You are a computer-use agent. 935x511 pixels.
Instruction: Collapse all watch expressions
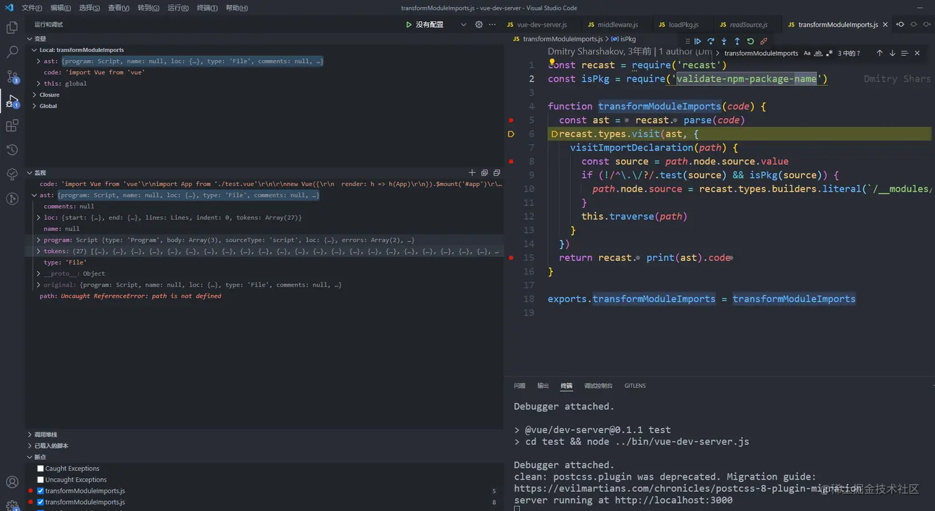point(484,173)
